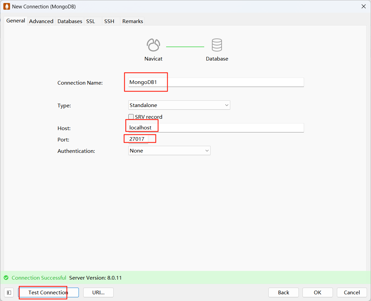Click the Database cylinder icon
Viewport: 371px width, 301px height.
tap(217, 45)
